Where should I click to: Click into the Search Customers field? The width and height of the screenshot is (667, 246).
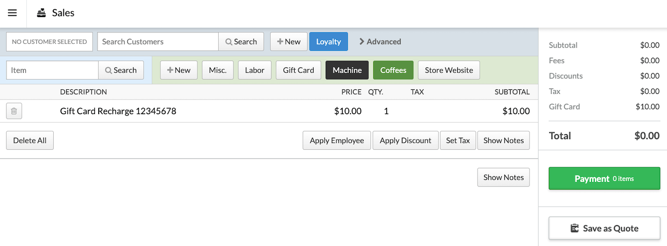pos(157,42)
